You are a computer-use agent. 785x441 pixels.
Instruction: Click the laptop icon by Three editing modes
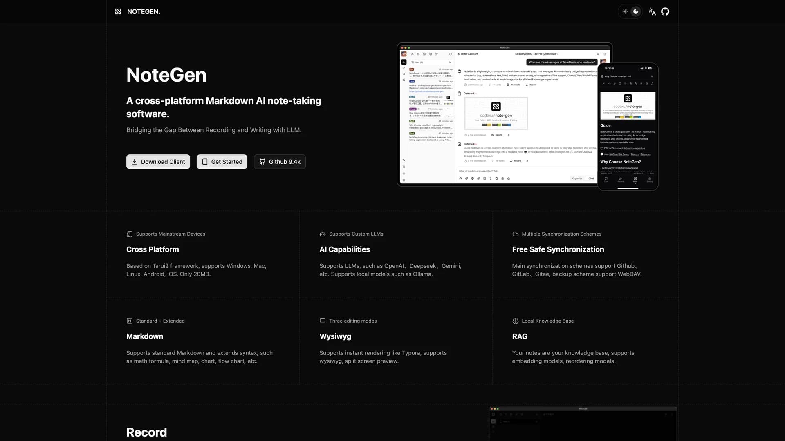(323, 321)
